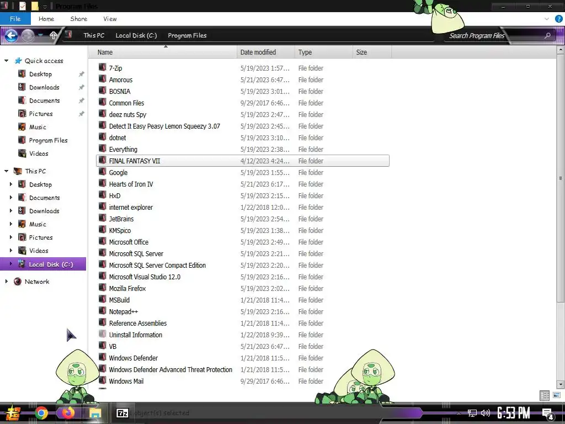Click the scrollbar down arrow
The image size is (565, 424).
561,384
